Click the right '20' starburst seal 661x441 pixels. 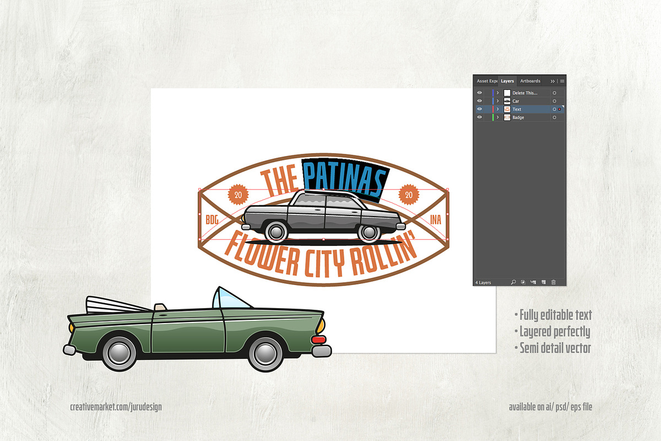(409, 195)
